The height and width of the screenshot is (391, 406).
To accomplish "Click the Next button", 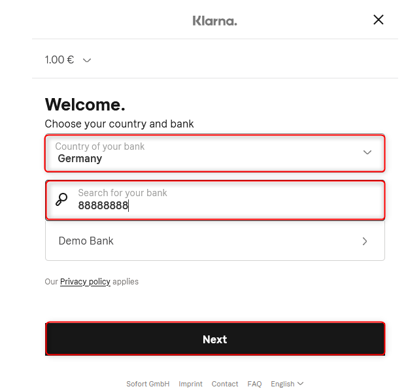I will [215, 339].
